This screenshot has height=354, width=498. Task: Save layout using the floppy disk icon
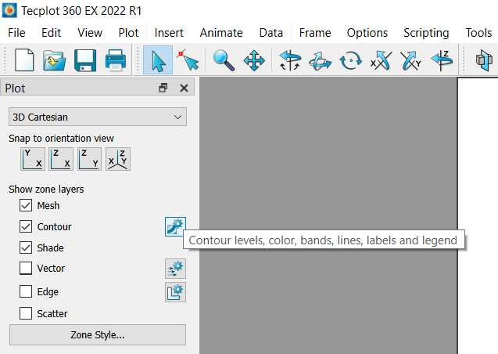[85, 60]
